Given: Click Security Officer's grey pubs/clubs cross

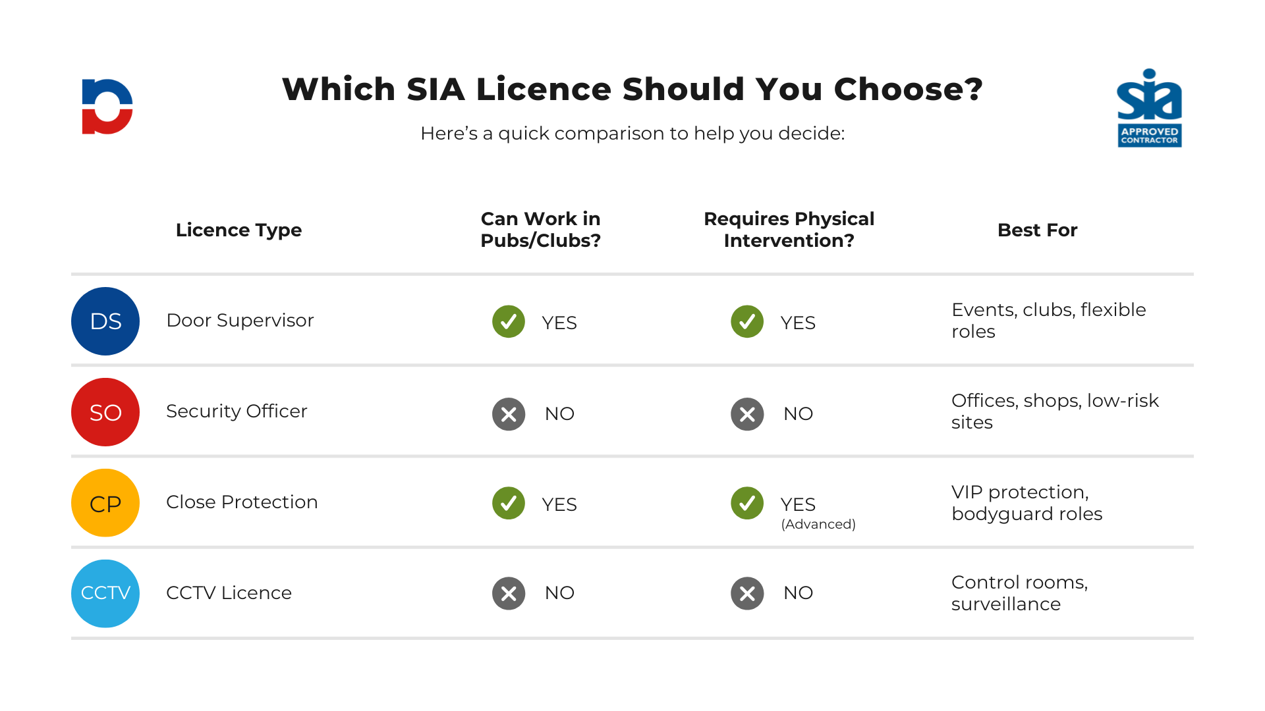Looking at the screenshot, I should [509, 414].
